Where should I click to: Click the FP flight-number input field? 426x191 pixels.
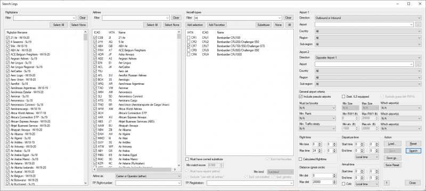click(x=148, y=183)
